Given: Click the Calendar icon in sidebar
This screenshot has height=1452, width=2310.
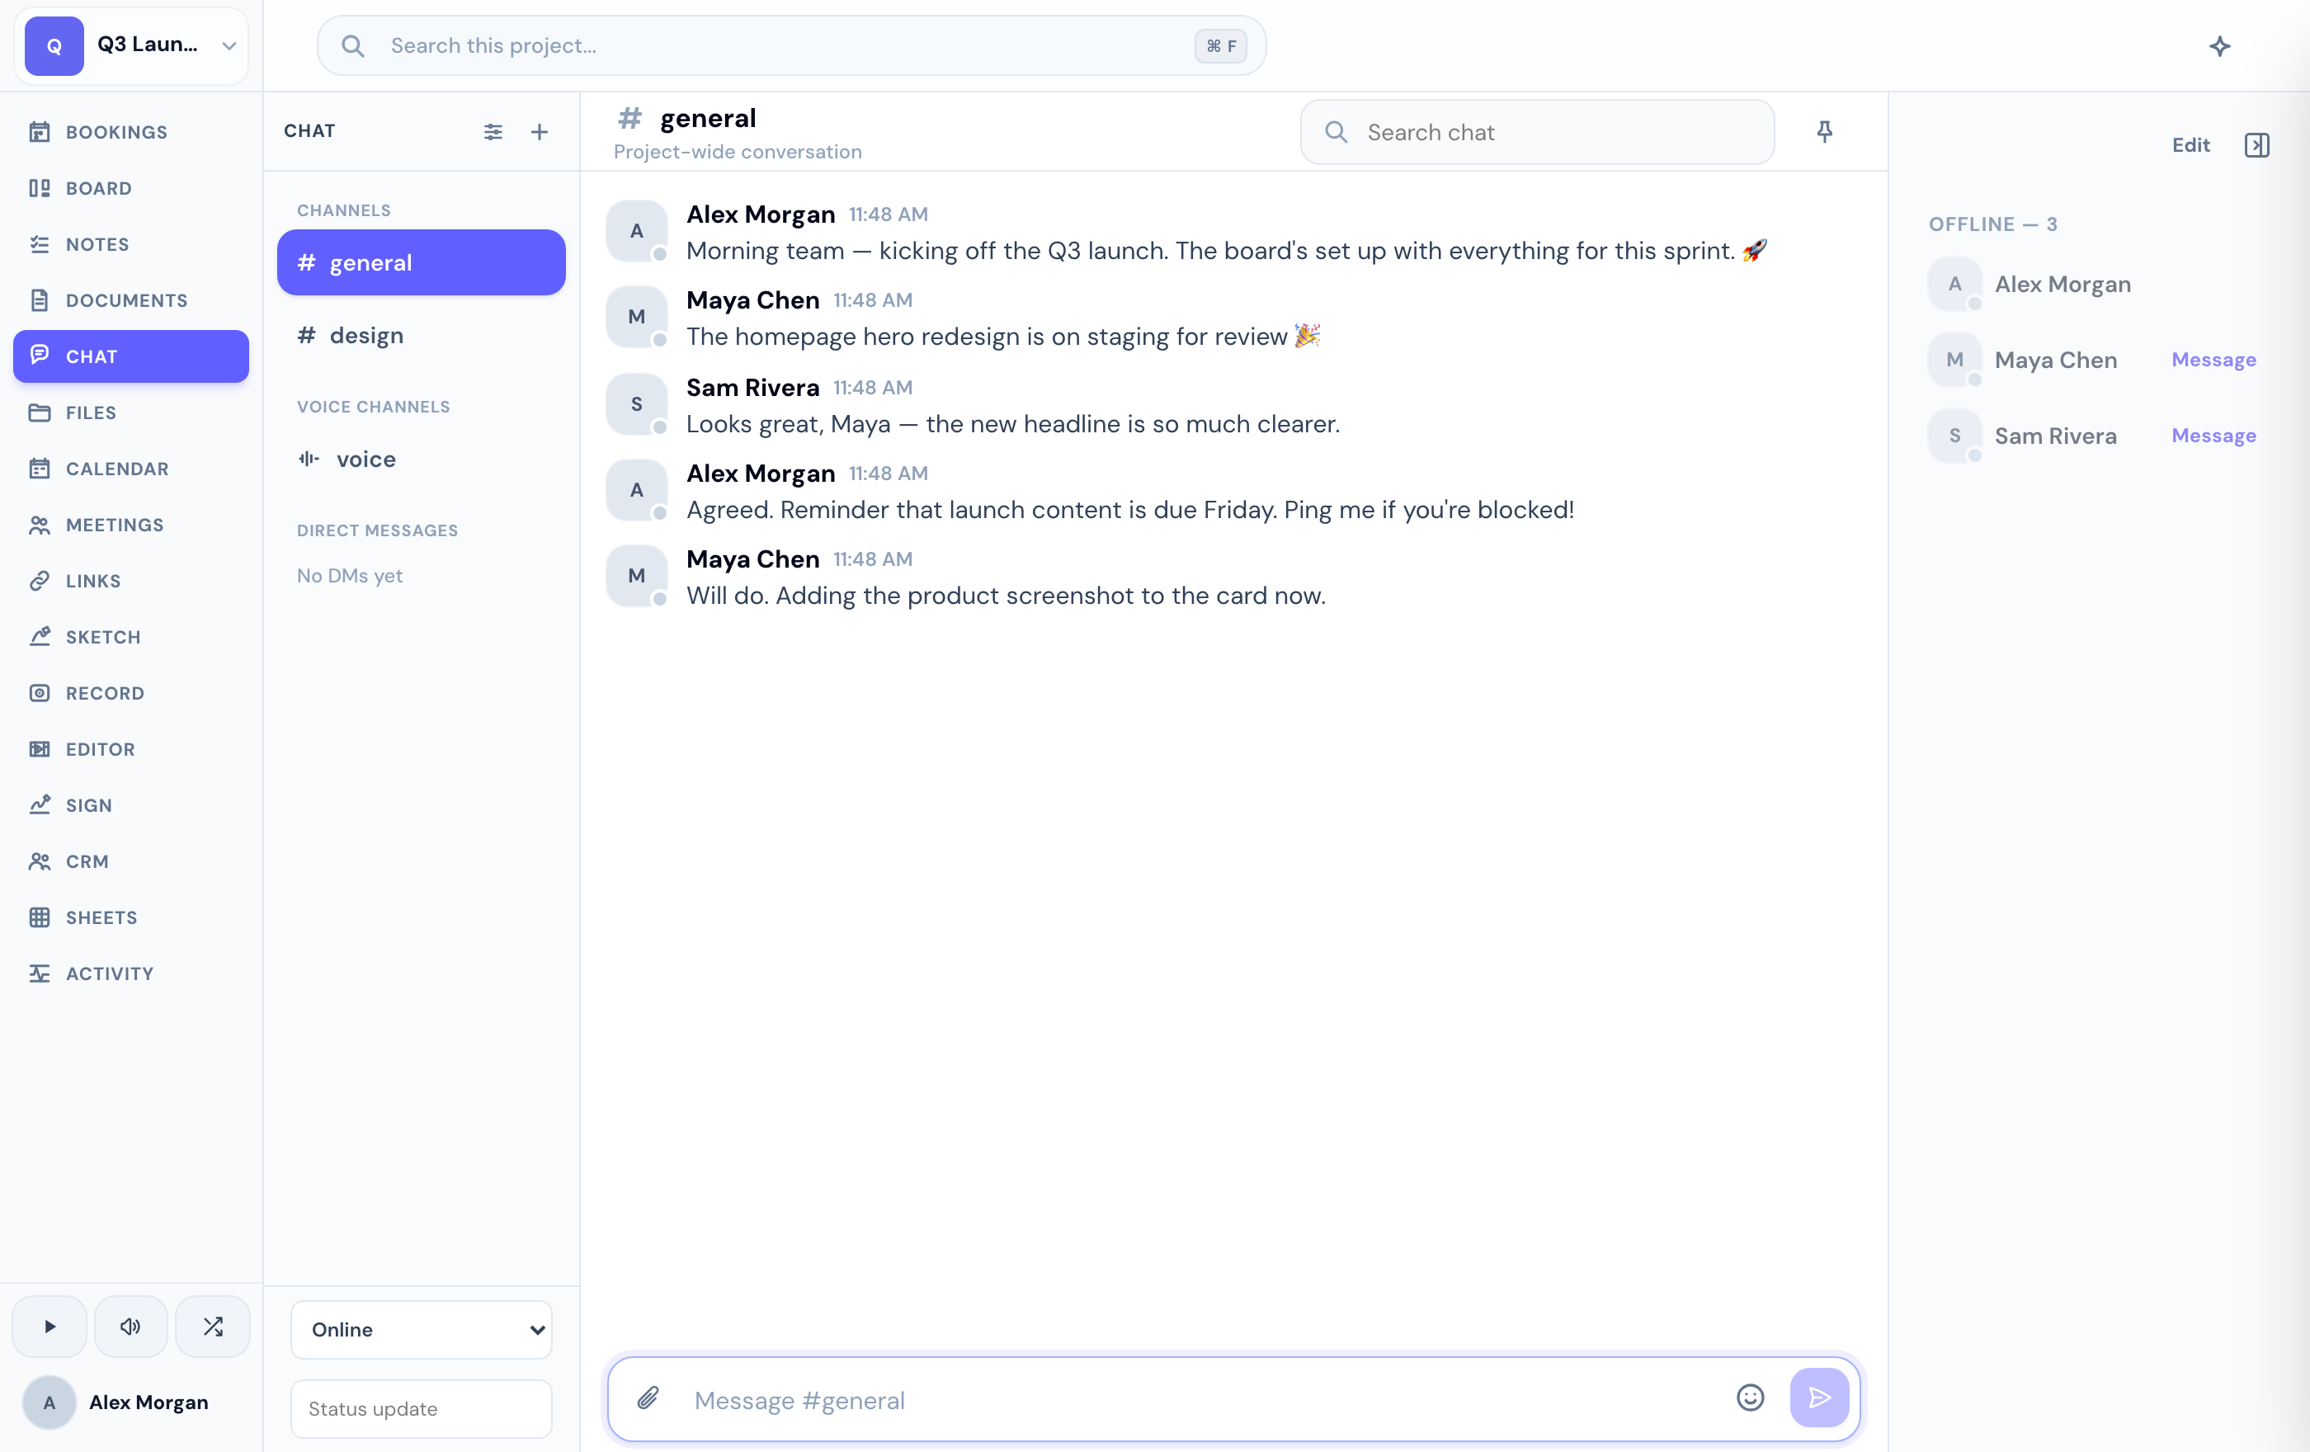Looking at the screenshot, I should tap(40, 469).
